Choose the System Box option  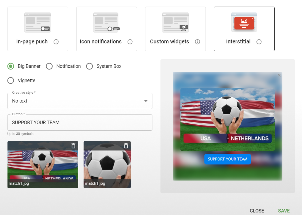point(90,66)
